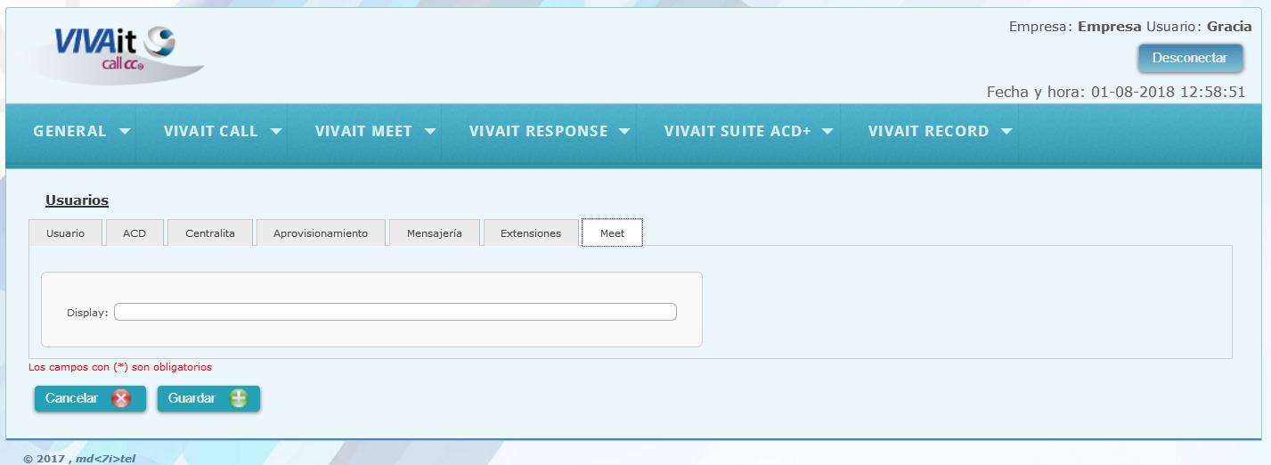The height and width of the screenshot is (465, 1271).
Task: Click the Cancelar button
Action: [x=90, y=399]
